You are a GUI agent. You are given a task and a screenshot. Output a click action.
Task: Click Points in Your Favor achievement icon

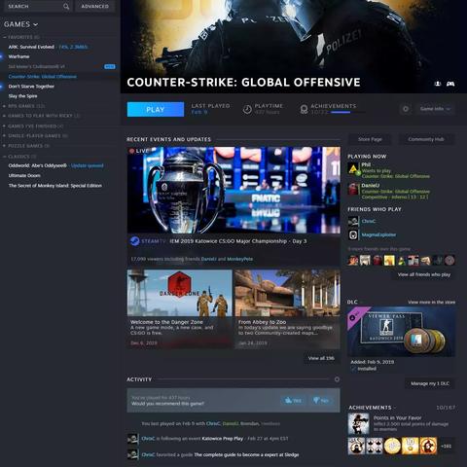[x=358, y=423]
